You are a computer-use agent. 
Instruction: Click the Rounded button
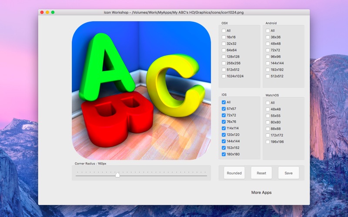[234, 173]
